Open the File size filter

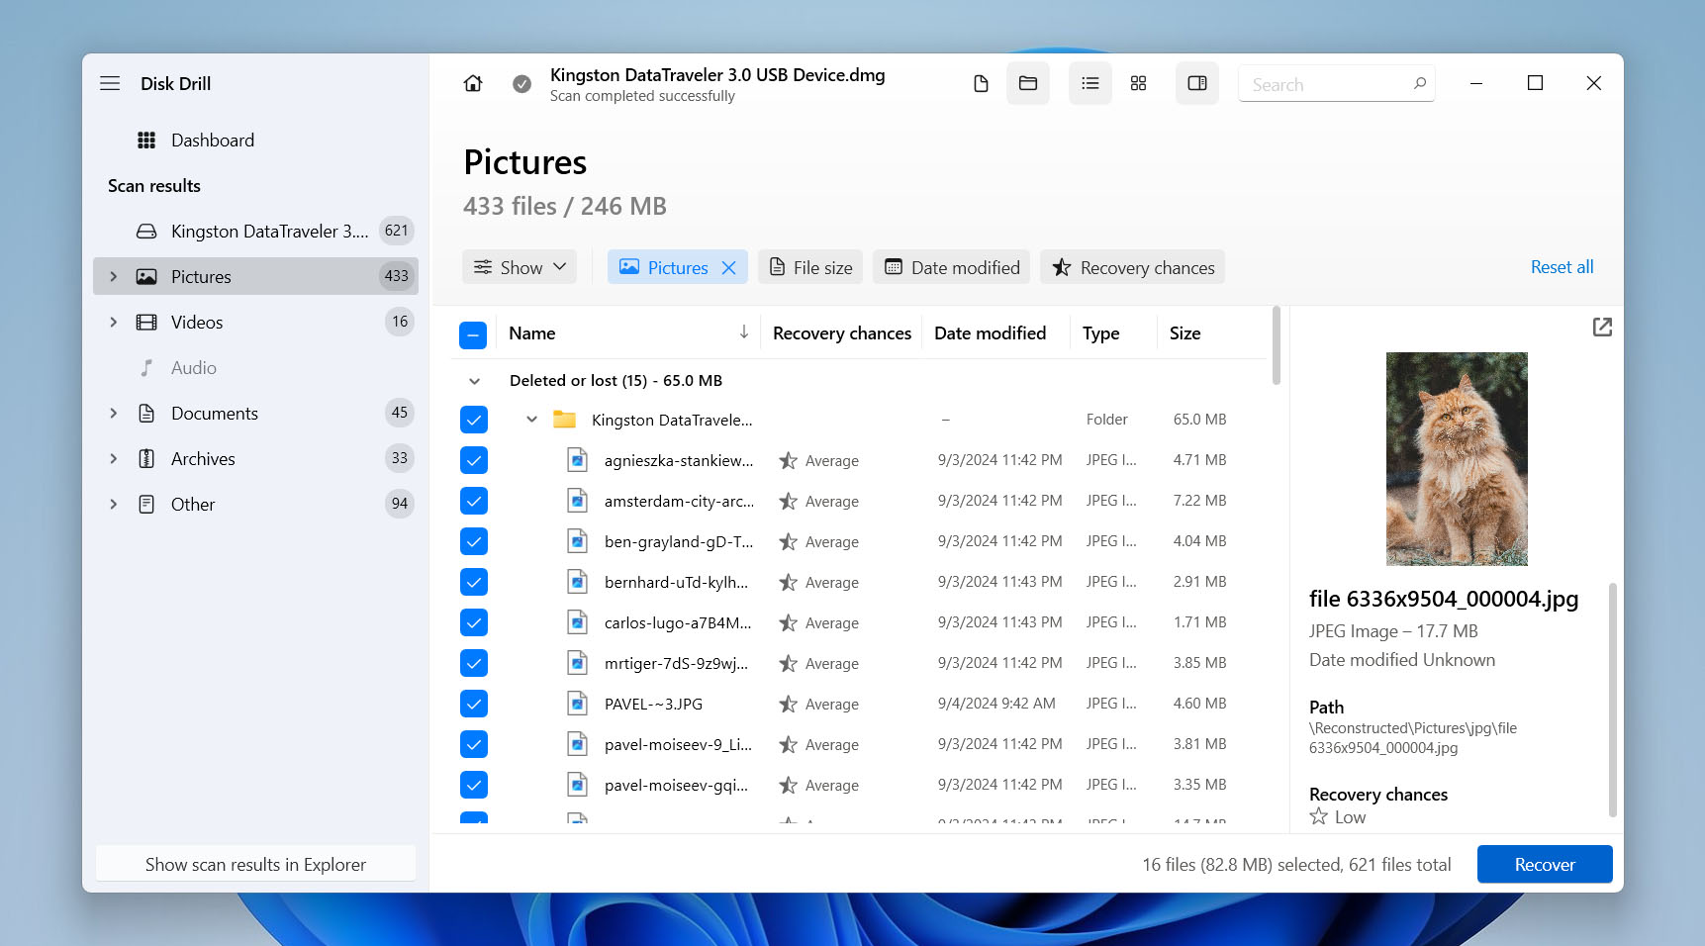[811, 267]
